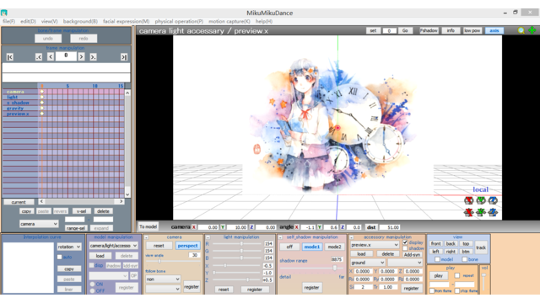The image size is (540, 303).
Task: Open the follow bone 'non' dropdown
Action: coord(163,279)
